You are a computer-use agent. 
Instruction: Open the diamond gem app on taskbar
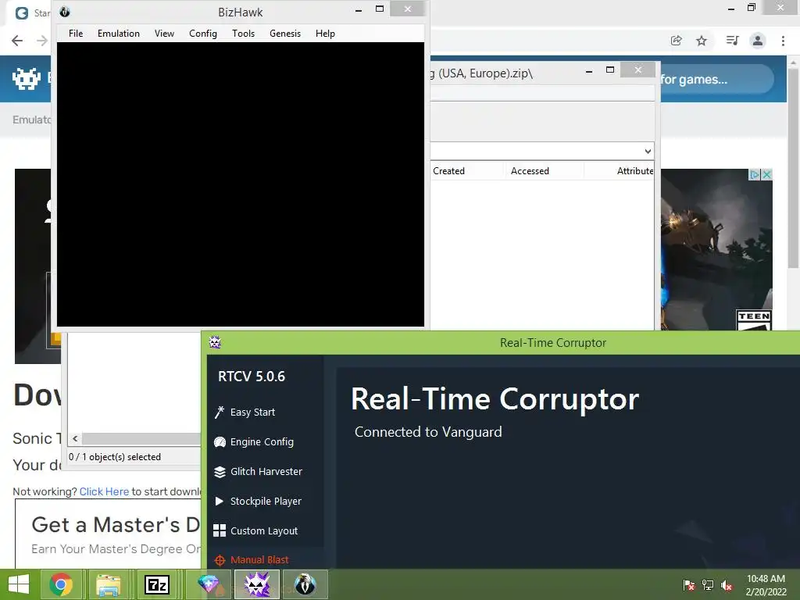point(208,584)
